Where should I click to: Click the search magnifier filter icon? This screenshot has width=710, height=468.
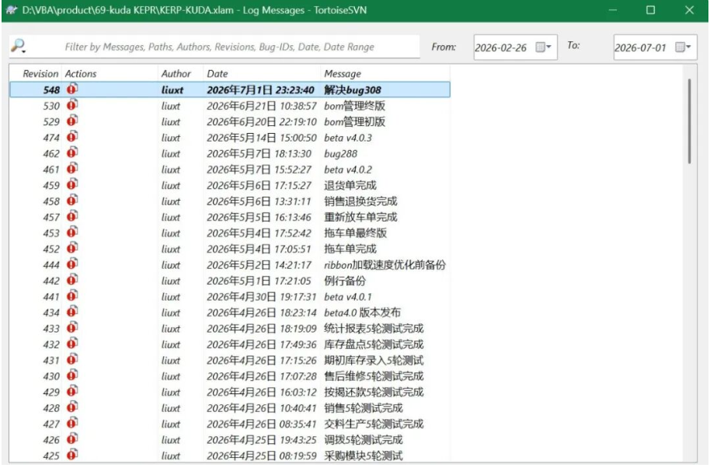[19, 46]
